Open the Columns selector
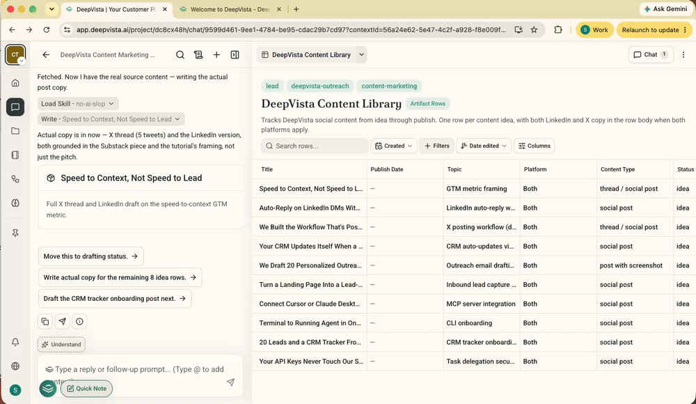The image size is (696, 404). [x=534, y=146]
